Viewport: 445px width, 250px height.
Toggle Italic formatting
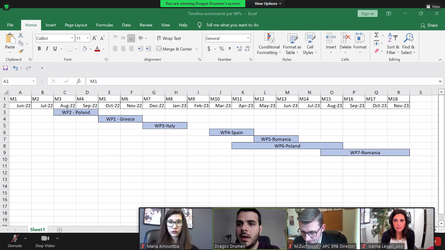point(47,49)
